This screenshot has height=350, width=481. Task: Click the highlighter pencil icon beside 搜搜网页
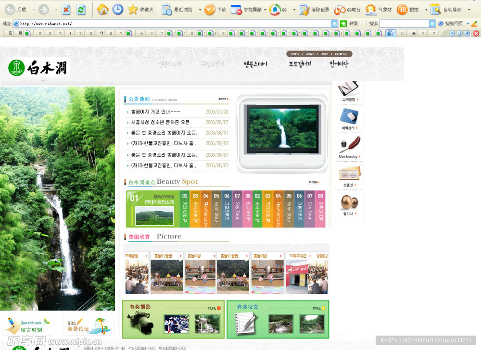(474, 24)
